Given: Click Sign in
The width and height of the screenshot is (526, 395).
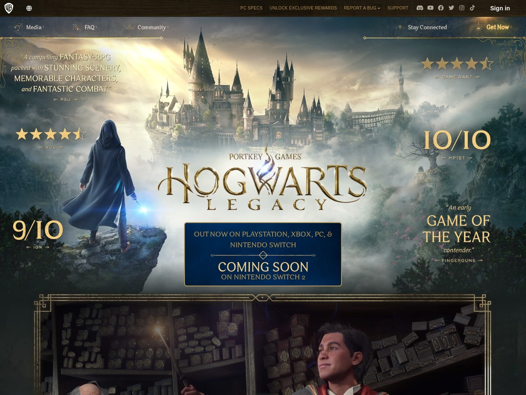Looking at the screenshot, I should (x=500, y=8).
